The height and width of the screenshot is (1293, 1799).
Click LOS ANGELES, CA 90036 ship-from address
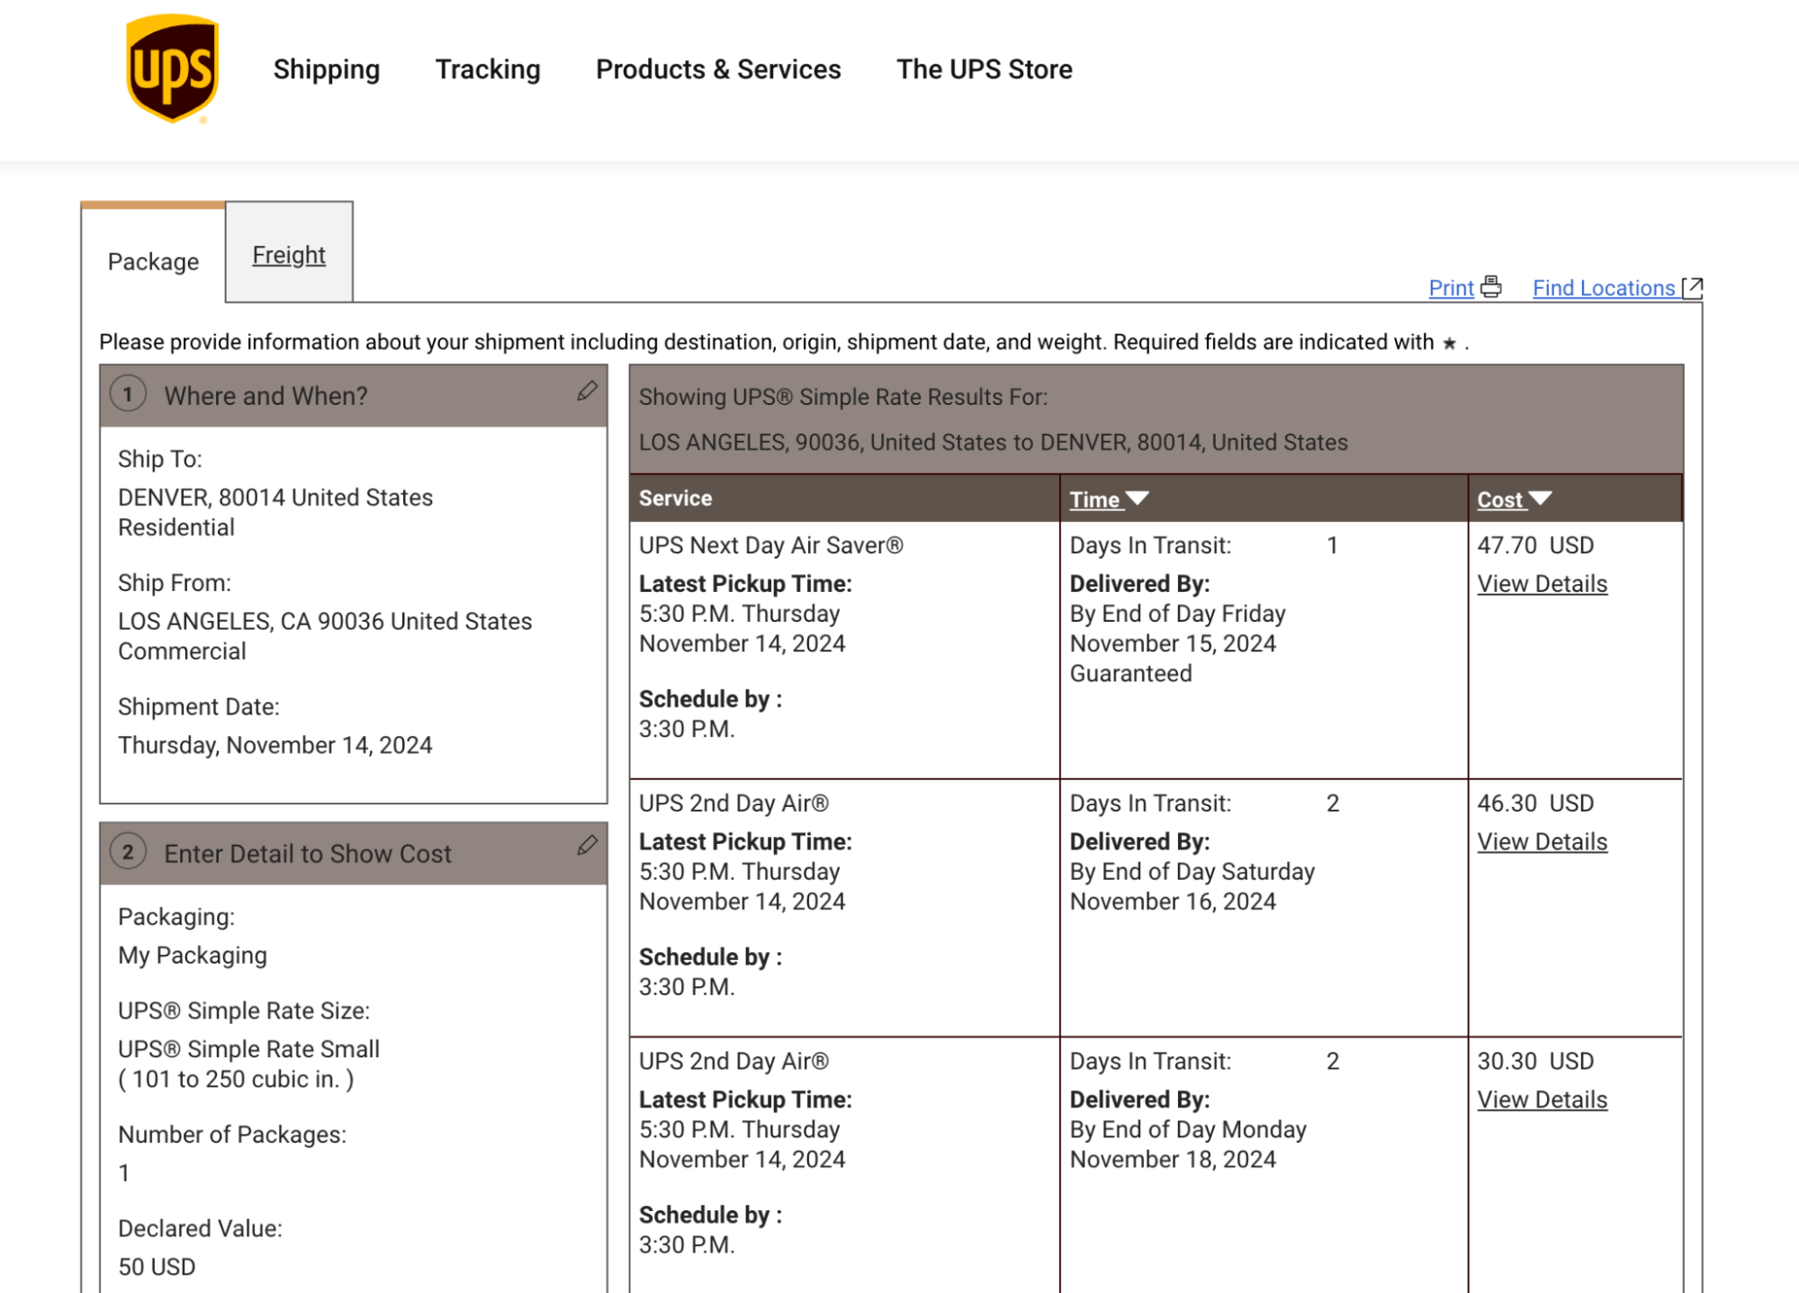click(x=325, y=622)
